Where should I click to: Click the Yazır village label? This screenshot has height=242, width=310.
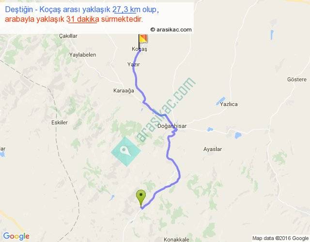click(x=134, y=64)
